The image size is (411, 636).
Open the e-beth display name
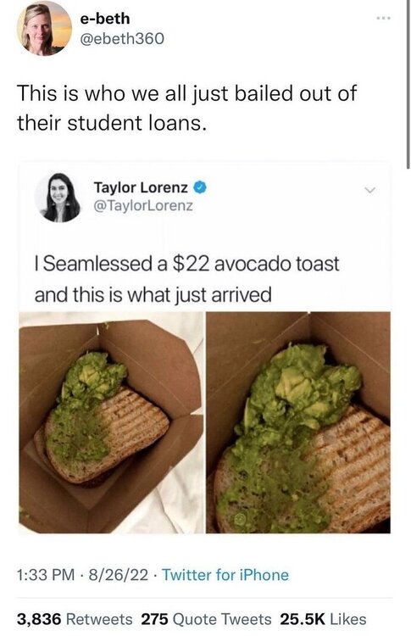tap(105, 19)
